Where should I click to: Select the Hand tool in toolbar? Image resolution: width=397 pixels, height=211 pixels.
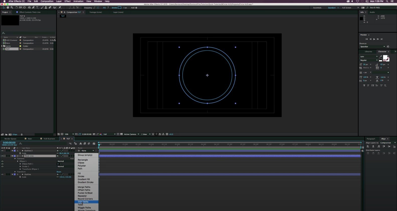point(8,8)
